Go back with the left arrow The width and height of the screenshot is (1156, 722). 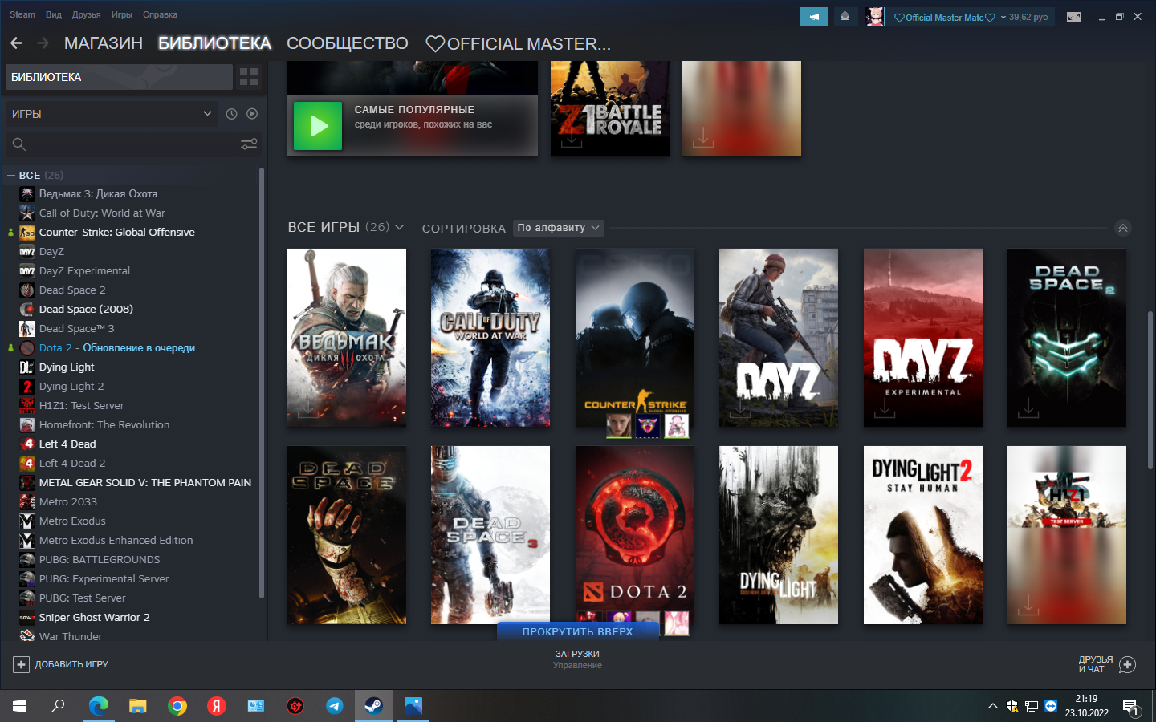point(16,43)
